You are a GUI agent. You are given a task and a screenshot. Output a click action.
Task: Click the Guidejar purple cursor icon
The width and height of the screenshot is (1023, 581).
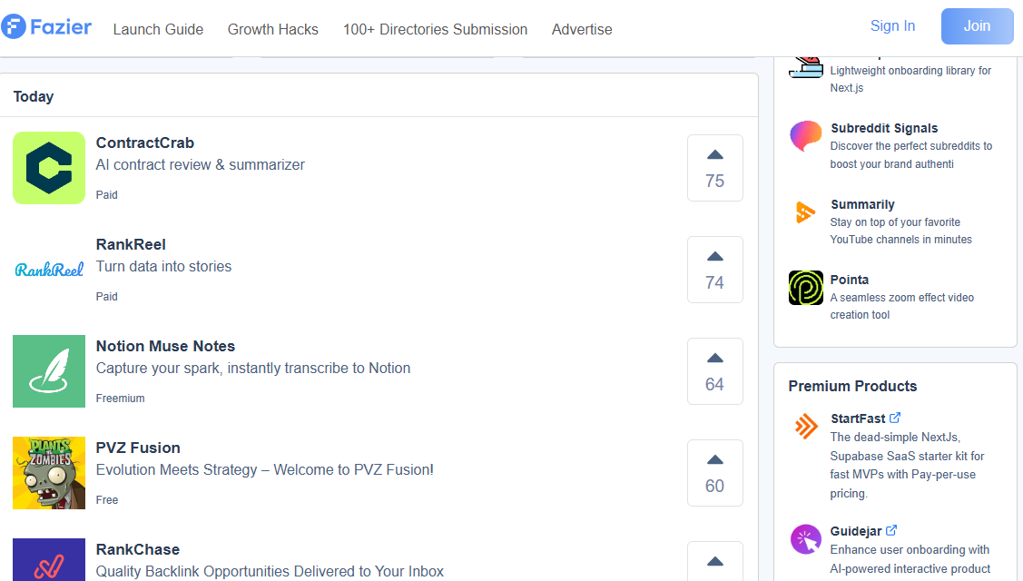tap(806, 540)
